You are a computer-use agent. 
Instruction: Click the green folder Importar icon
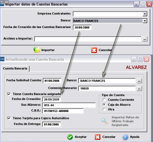tap(37, 50)
